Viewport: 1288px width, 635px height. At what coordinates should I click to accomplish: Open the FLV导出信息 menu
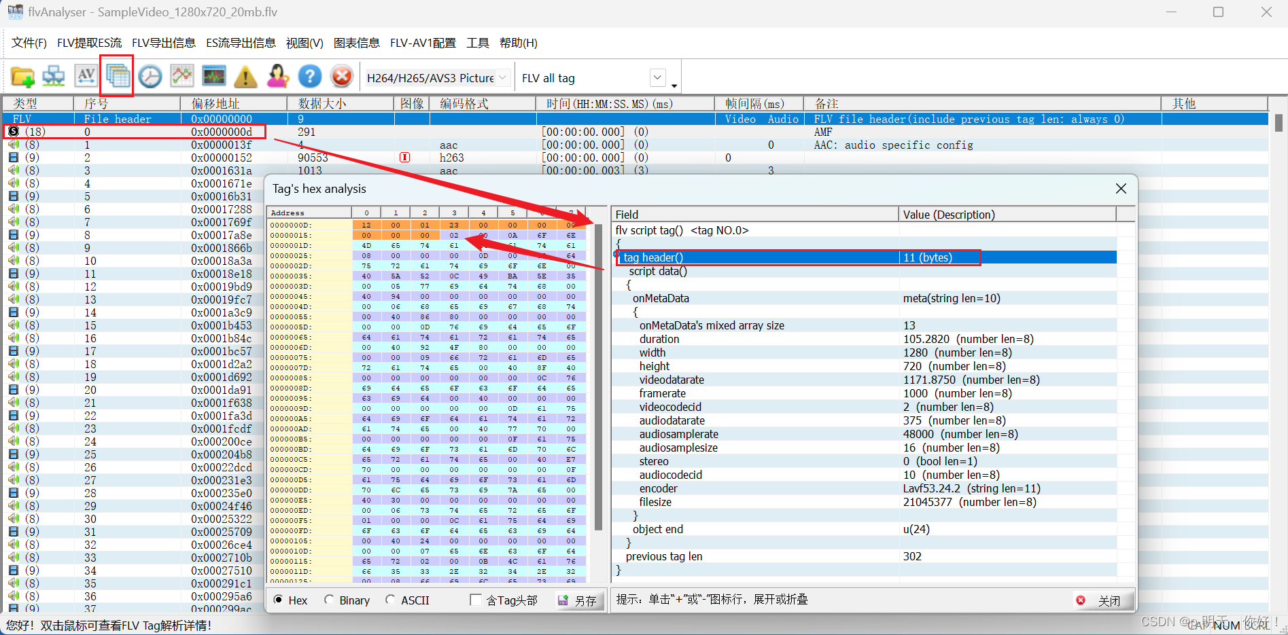[x=164, y=43]
